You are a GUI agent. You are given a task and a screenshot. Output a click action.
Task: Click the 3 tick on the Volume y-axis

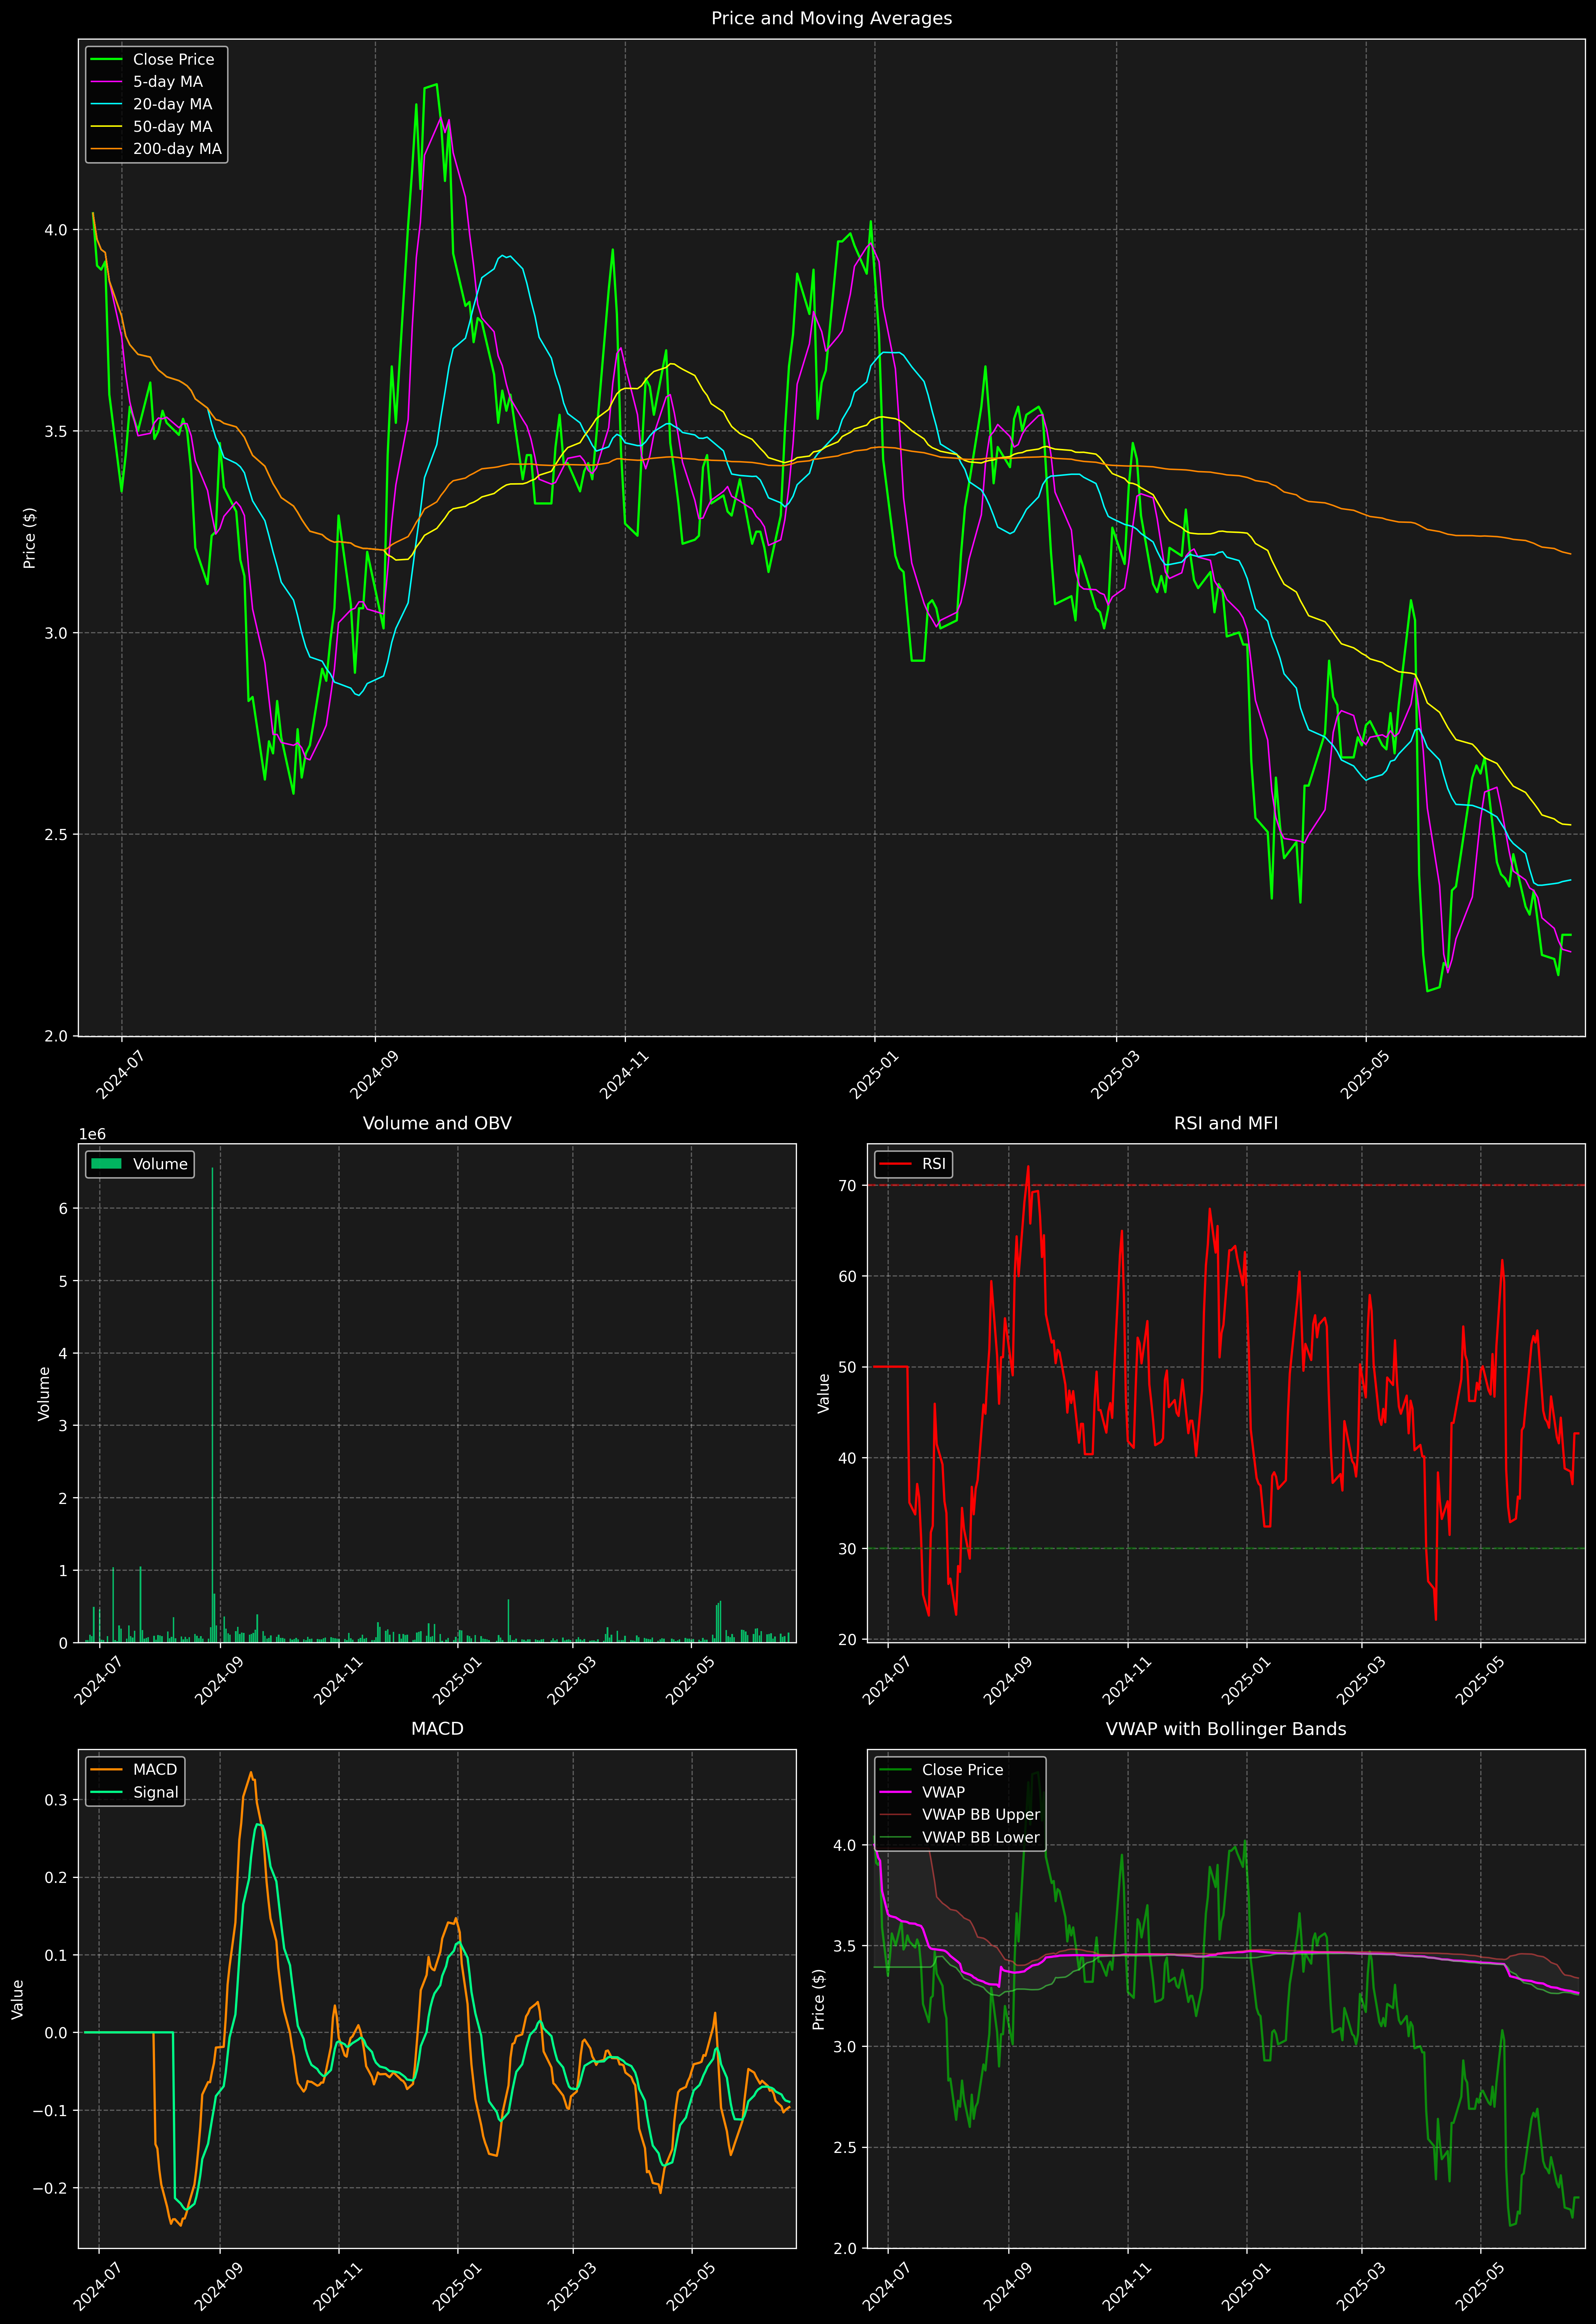[x=63, y=1426]
